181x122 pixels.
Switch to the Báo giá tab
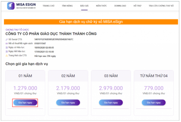[x=84, y=6]
